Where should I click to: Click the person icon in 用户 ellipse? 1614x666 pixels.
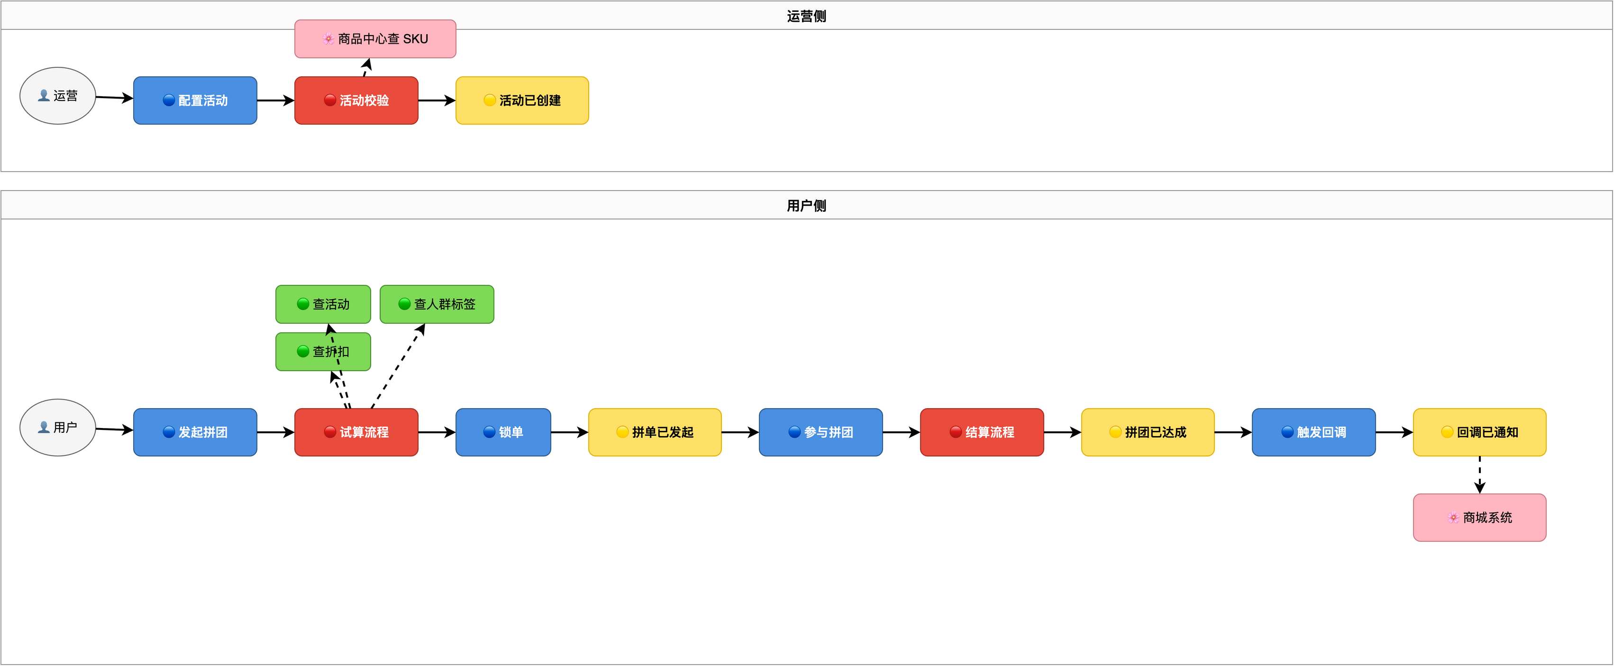(x=44, y=427)
